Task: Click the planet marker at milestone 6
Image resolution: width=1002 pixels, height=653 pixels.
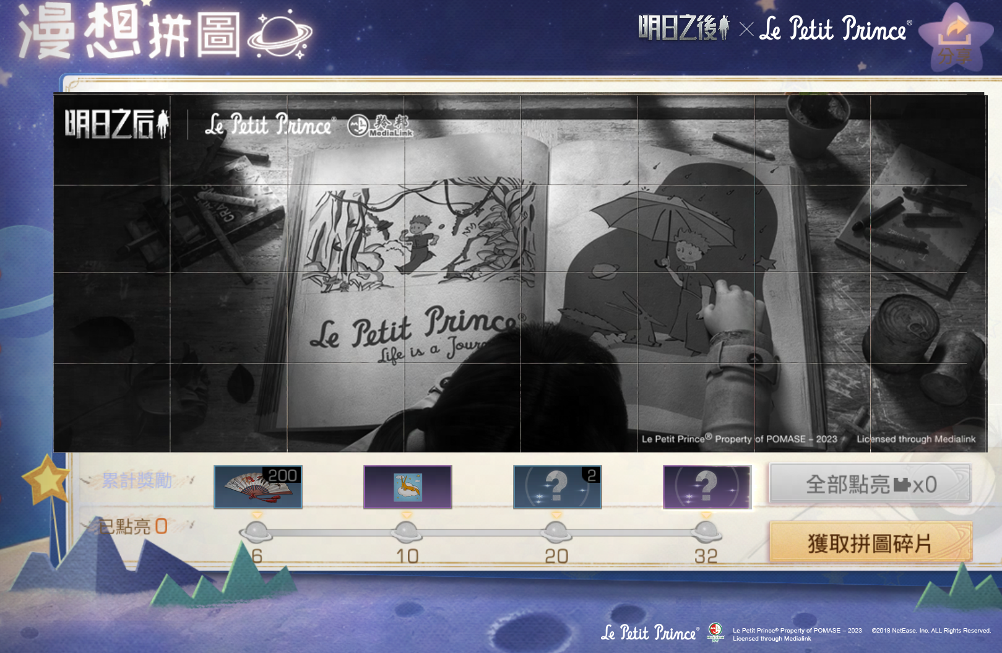Action: [256, 532]
